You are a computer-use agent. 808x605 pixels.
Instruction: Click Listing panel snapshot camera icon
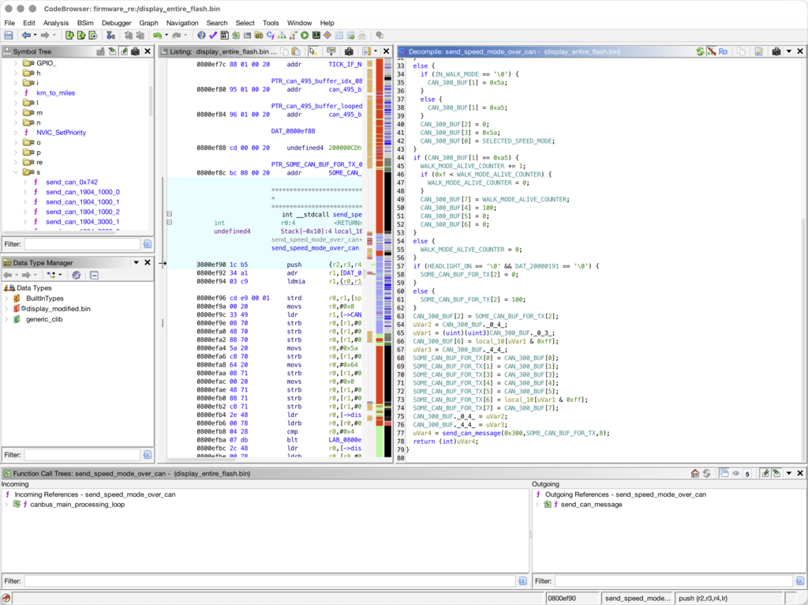(x=349, y=51)
